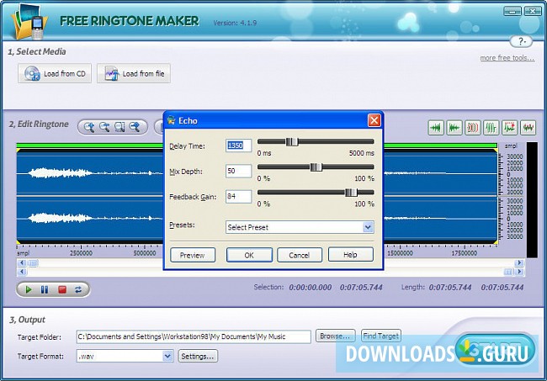Click the Delay Time slider handle

coord(292,142)
